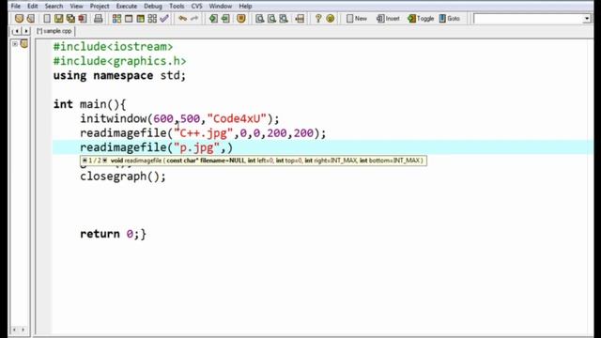Viewport: 601px width, 338px height.
Task: Click the New button in specials toolbar
Action: click(x=357, y=19)
